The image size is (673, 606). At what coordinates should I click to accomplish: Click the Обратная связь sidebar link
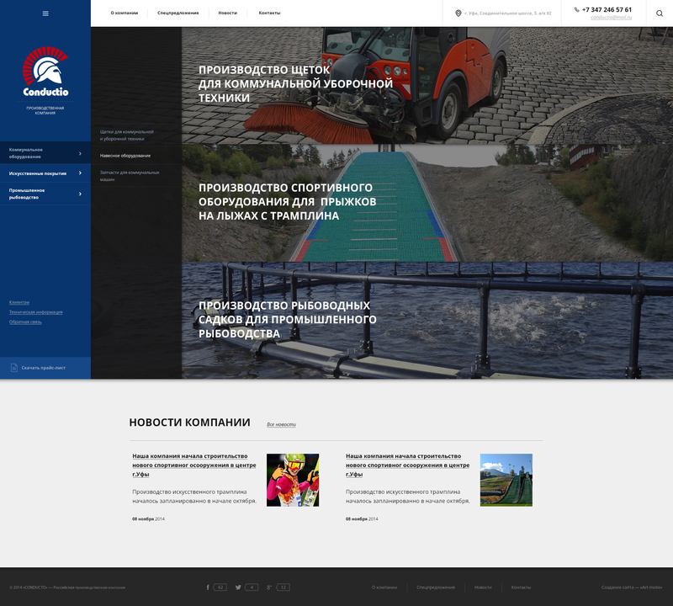(x=25, y=322)
